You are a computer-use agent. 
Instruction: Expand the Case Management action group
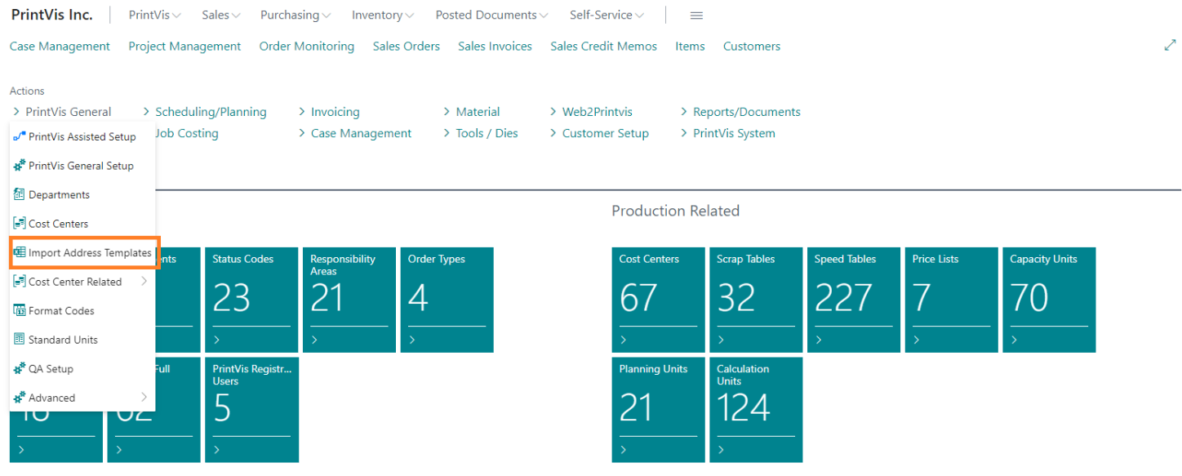click(355, 133)
